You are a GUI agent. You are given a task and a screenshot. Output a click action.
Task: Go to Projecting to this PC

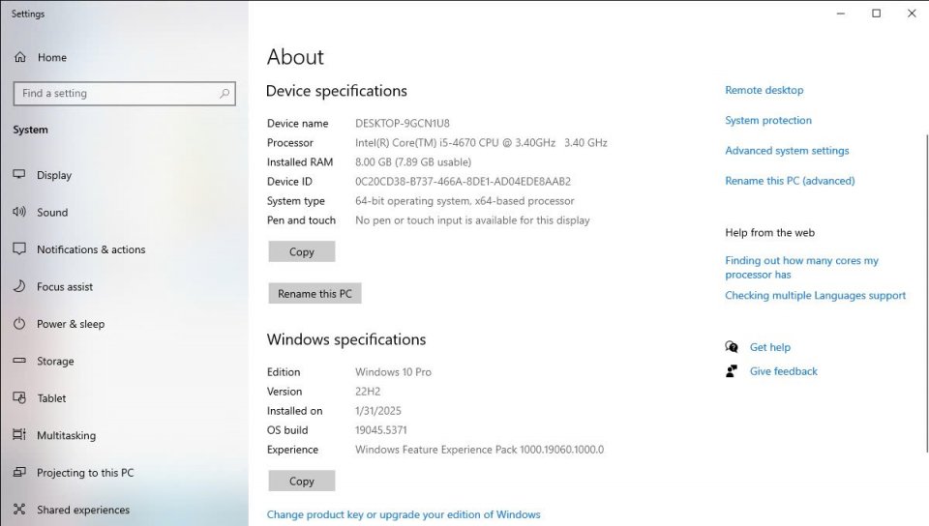tap(85, 473)
